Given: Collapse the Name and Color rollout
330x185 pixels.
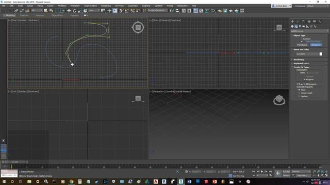Looking at the screenshot, I should coord(301,49).
